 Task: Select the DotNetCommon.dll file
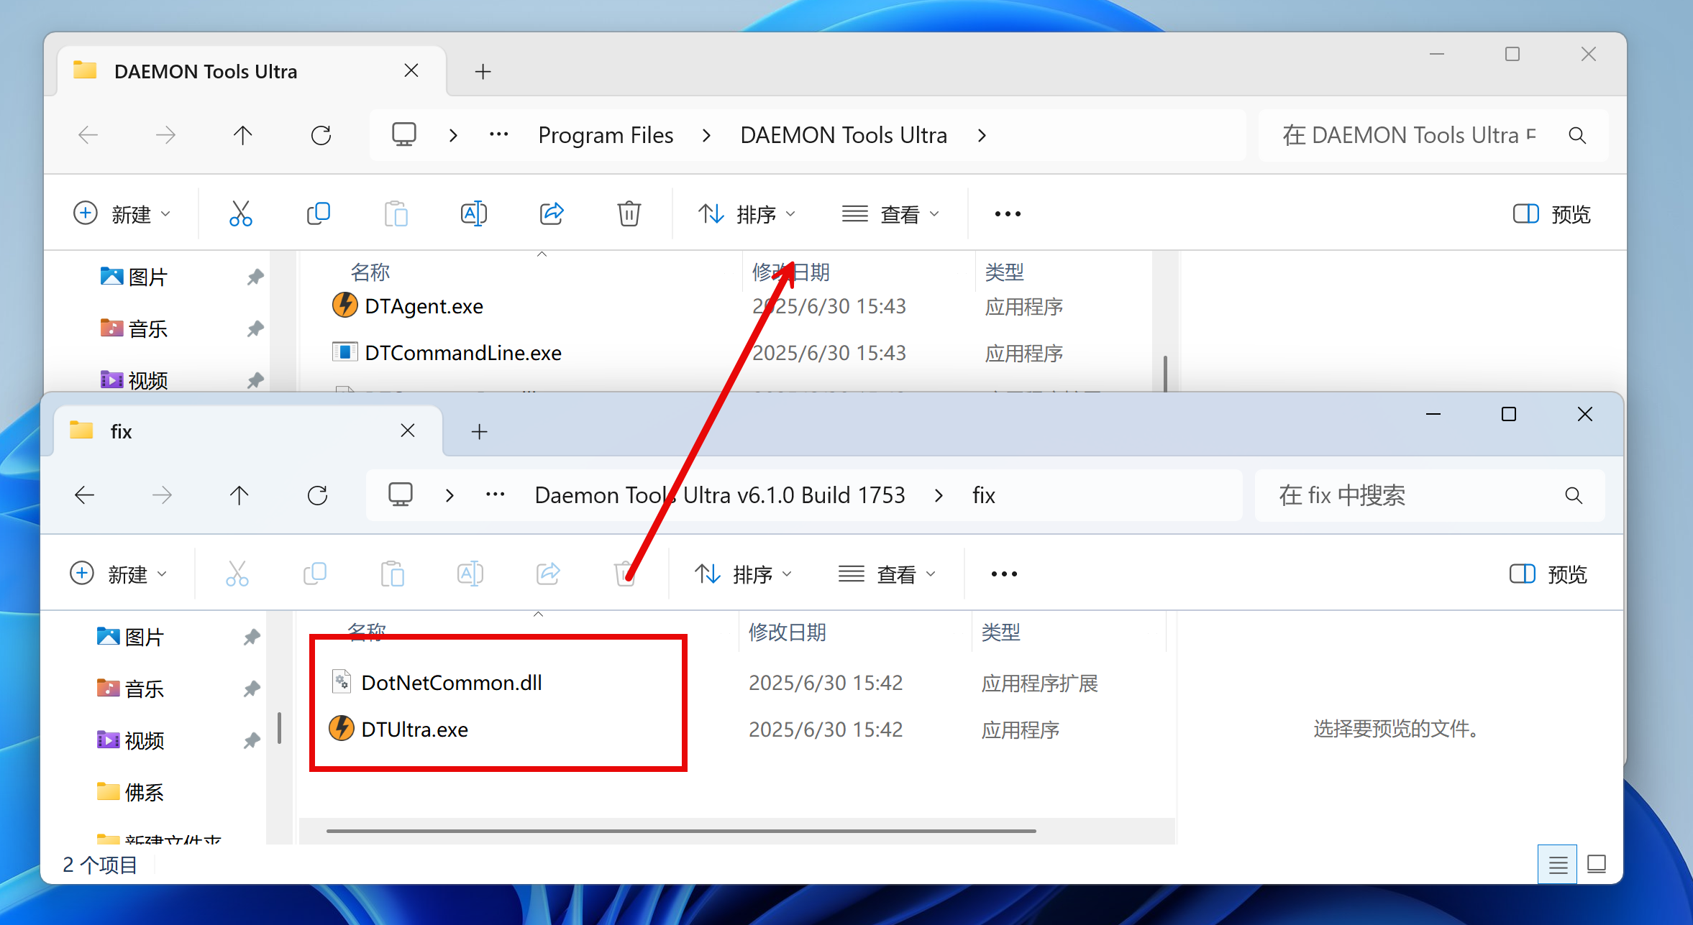tap(451, 683)
